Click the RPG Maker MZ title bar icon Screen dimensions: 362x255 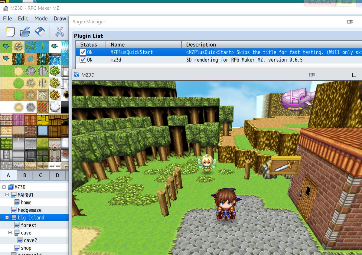[5, 8]
